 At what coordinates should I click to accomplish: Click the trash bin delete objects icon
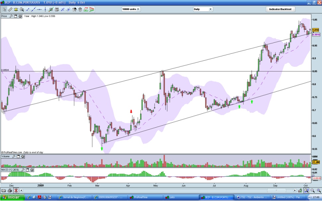point(80,10)
